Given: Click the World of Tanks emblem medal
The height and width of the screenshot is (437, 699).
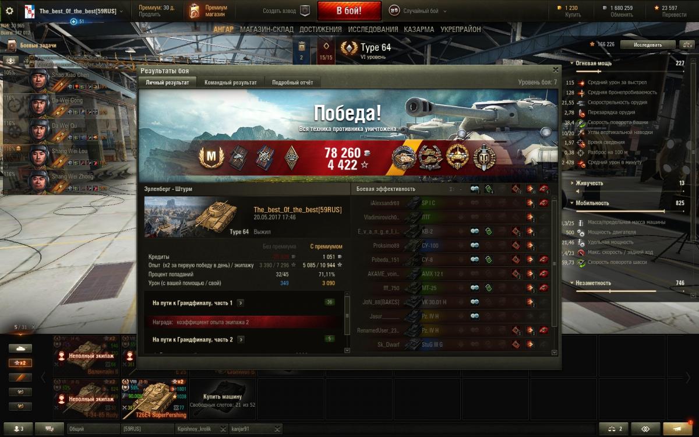Looking at the screenshot, I should pyautogui.click(x=485, y=157).
